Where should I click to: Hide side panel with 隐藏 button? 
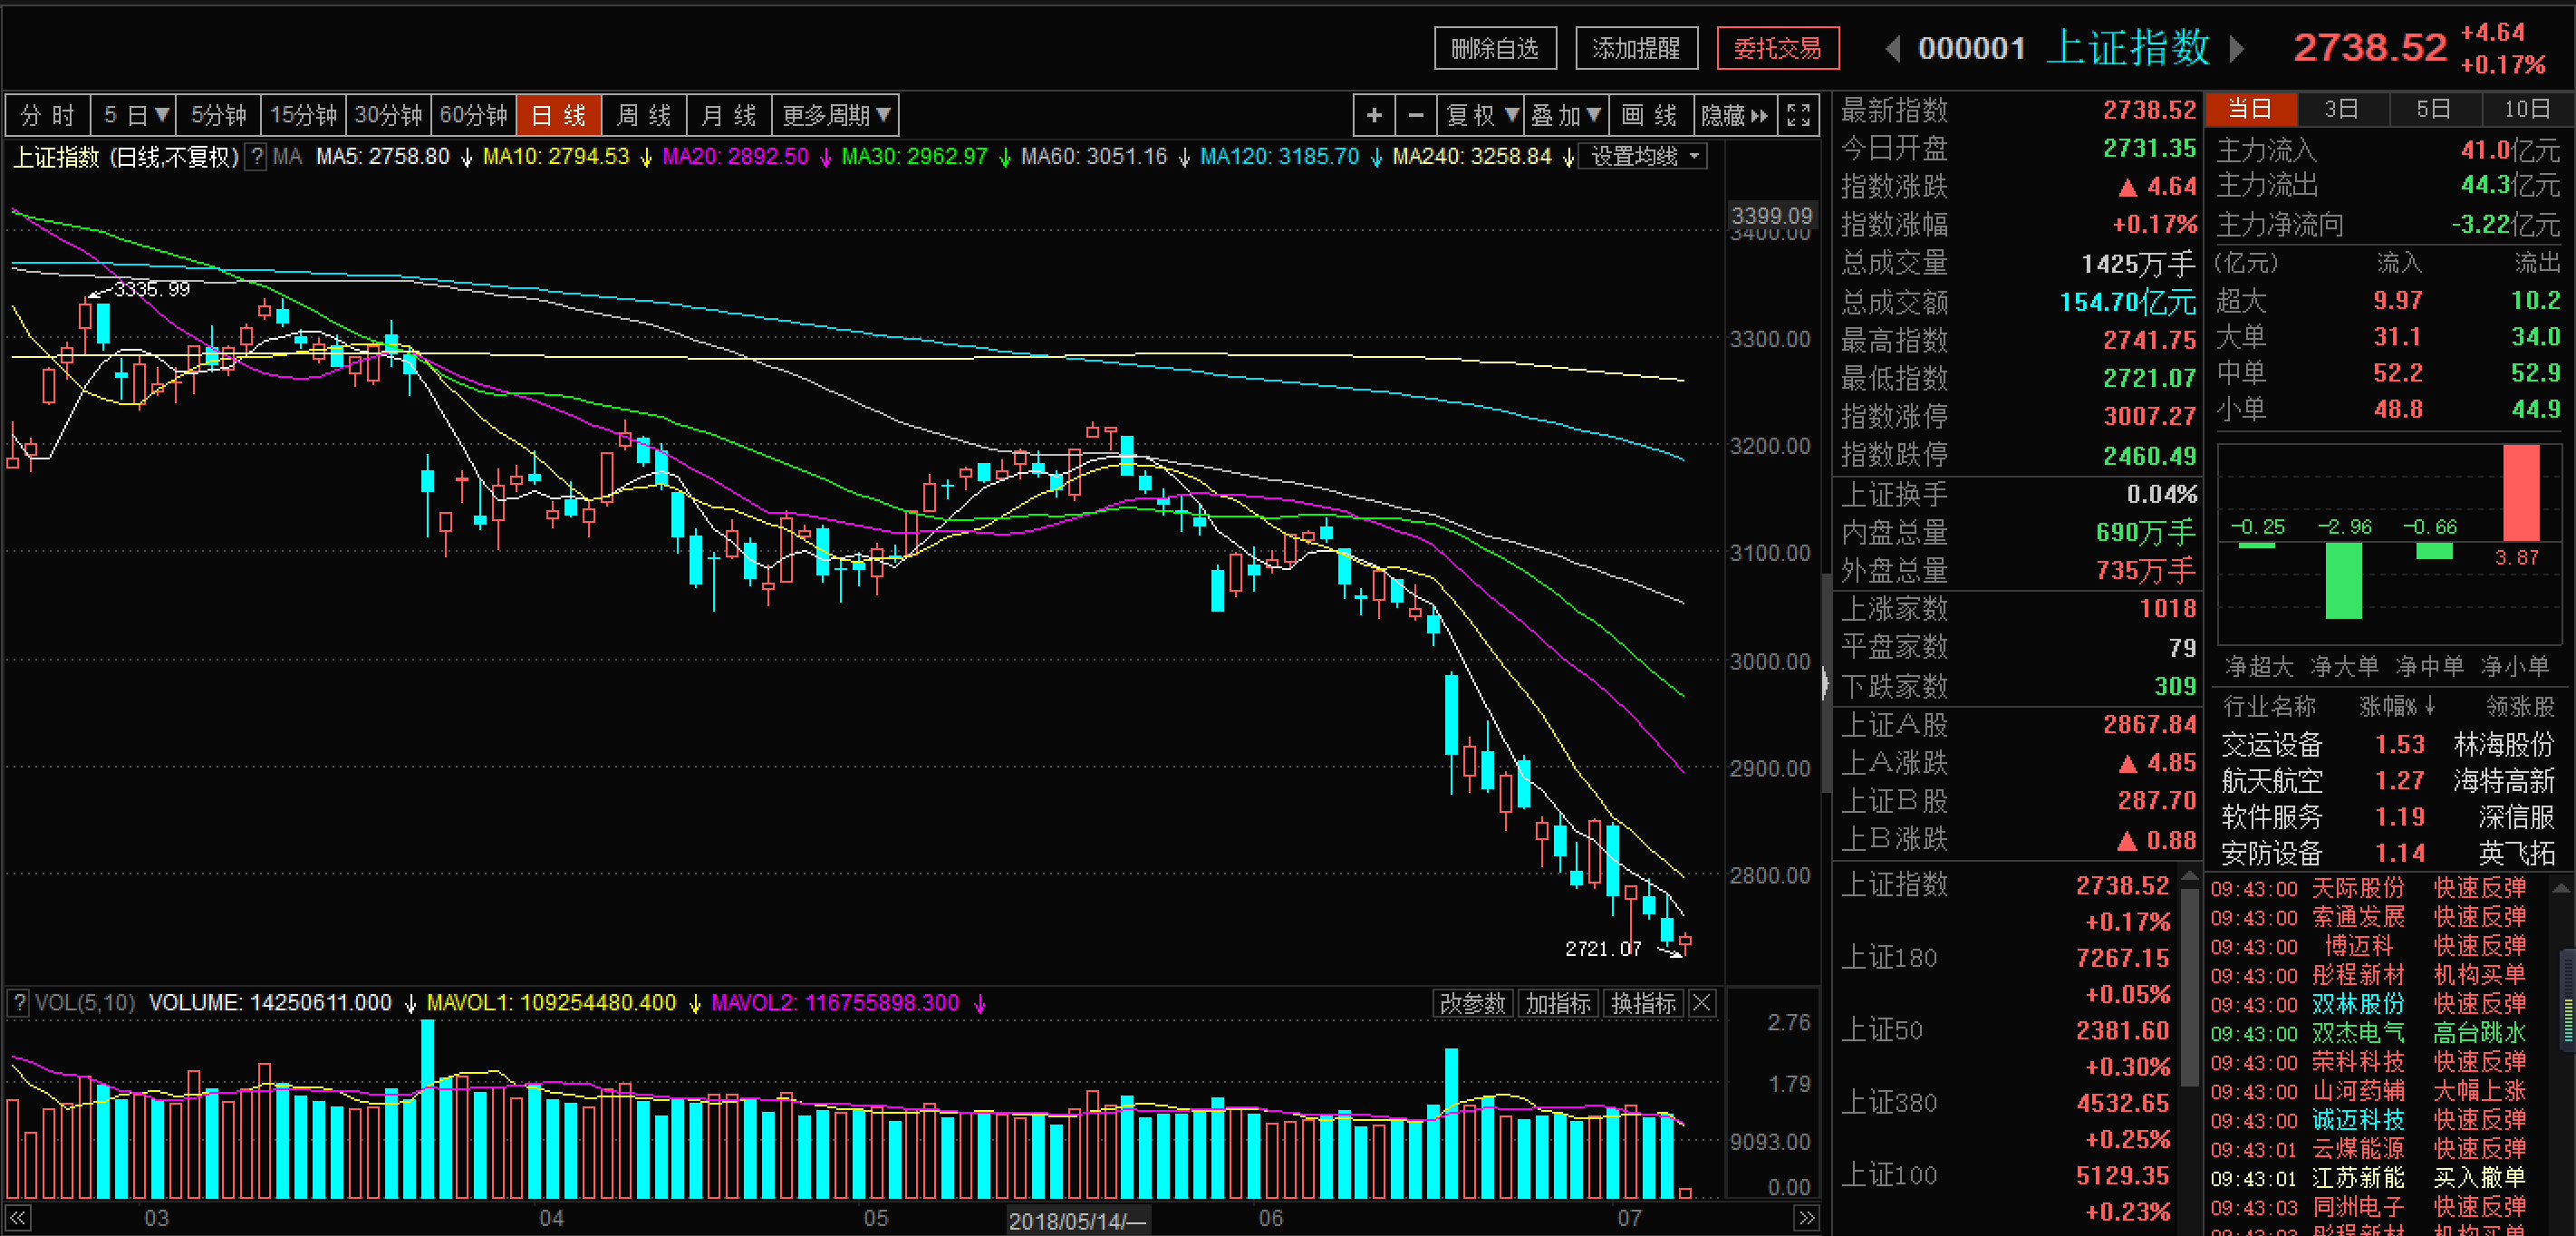tap(1735, 116)
